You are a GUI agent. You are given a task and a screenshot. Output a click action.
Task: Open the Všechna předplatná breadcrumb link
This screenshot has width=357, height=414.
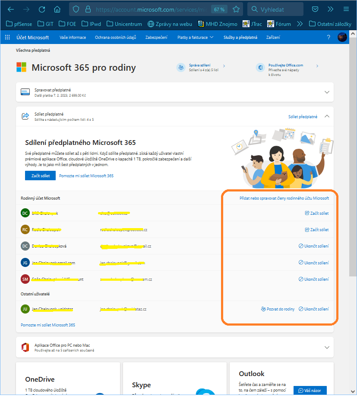click(33, 50)
